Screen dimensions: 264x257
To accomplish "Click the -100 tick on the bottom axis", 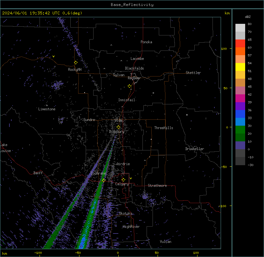I will pyautogui.click(x=38, y=253).
